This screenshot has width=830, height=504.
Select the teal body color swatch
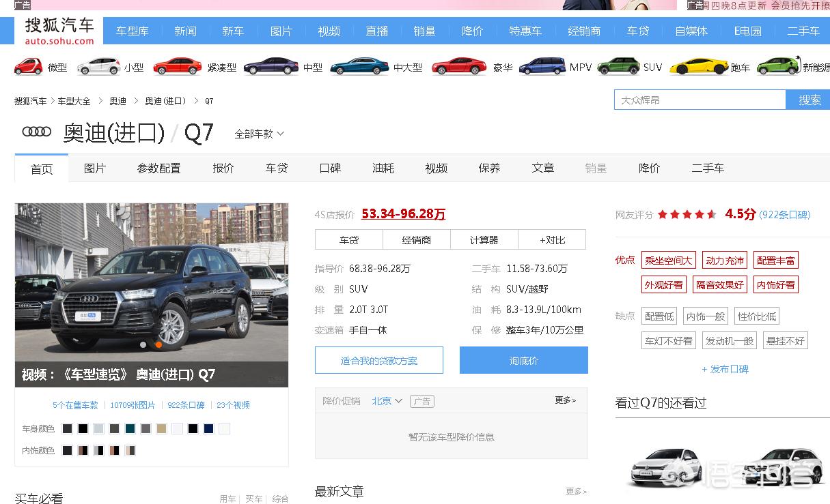point(130,429)
